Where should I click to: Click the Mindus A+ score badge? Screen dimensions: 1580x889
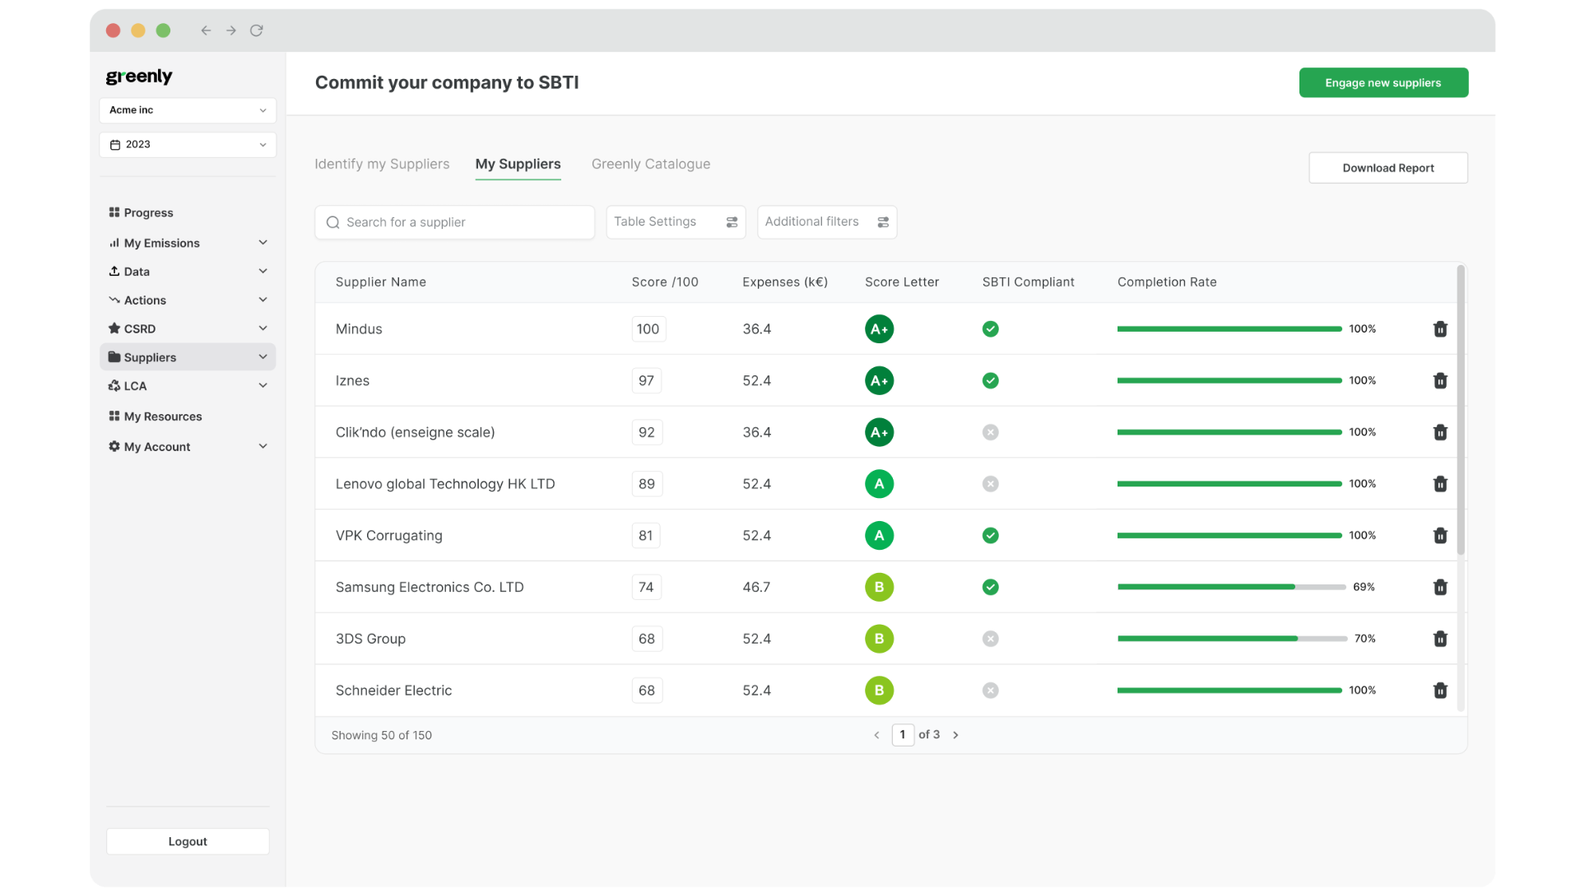coord(879,329)
